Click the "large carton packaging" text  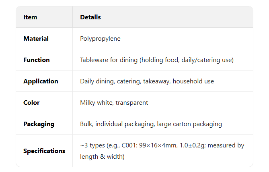[189, 124]
